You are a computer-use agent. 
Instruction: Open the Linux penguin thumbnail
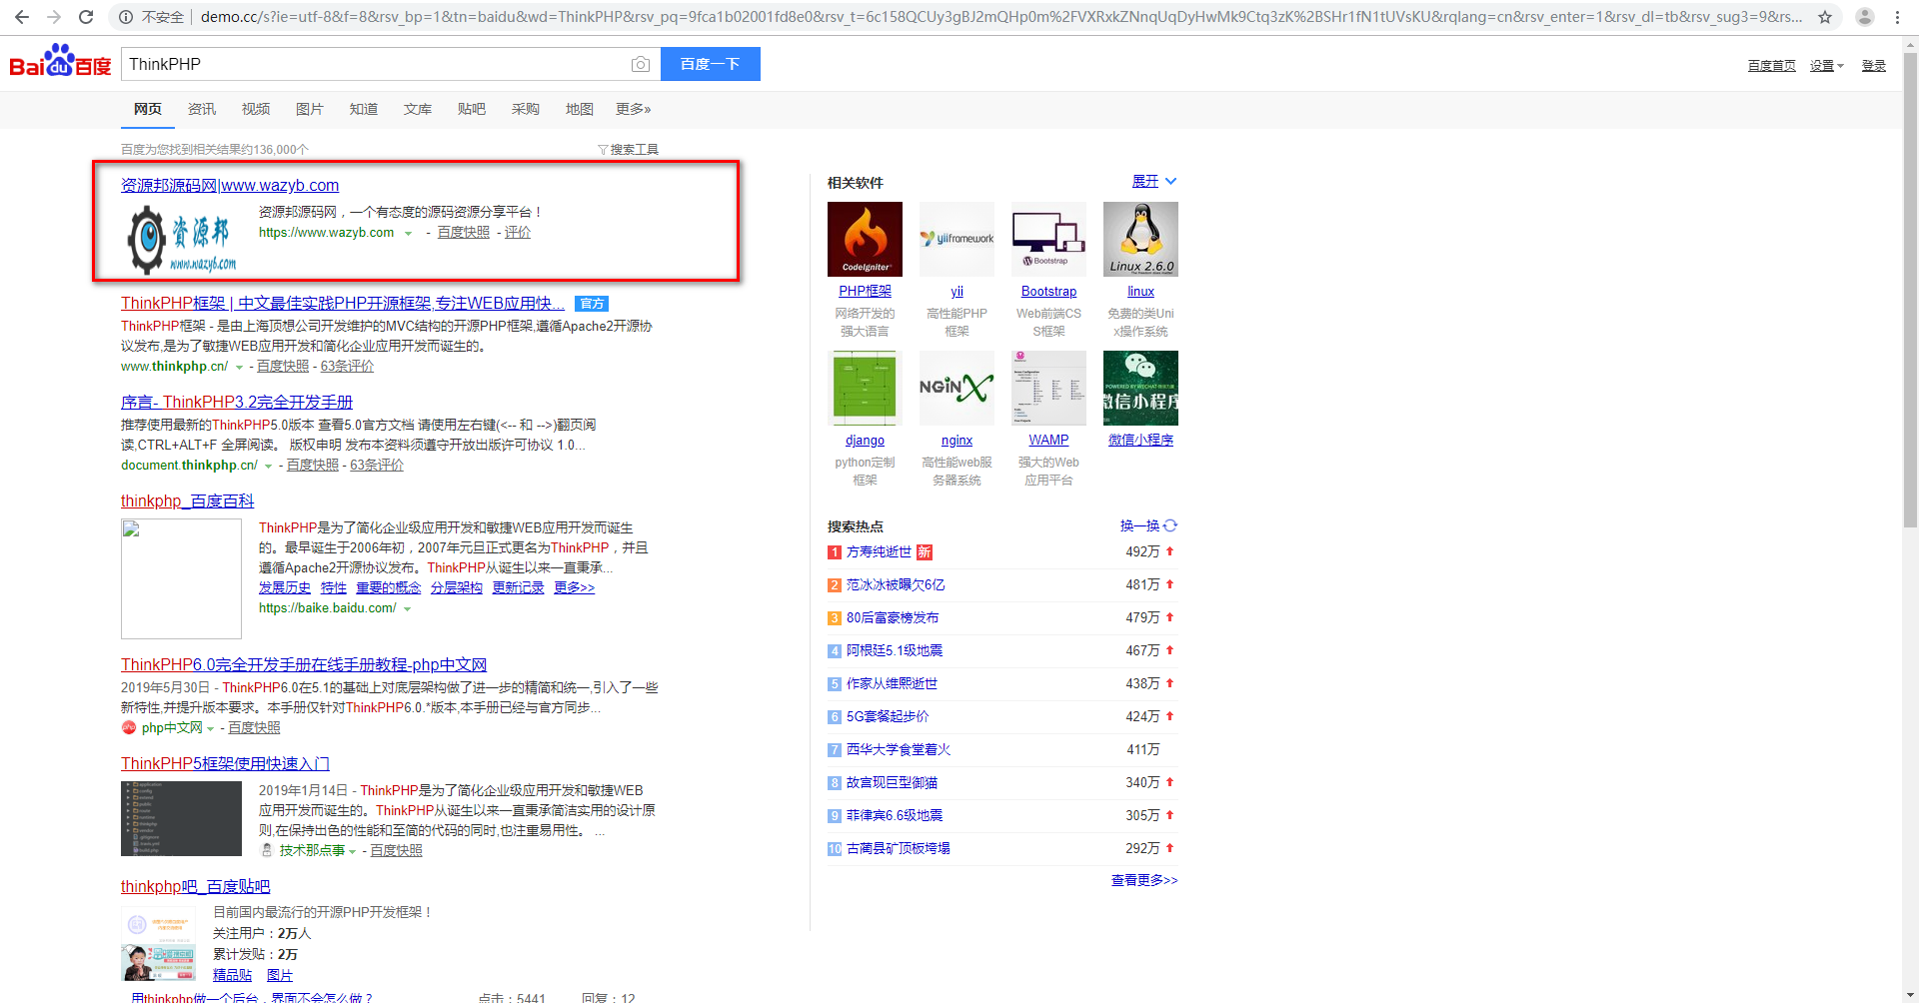(x=1140, y=239)
